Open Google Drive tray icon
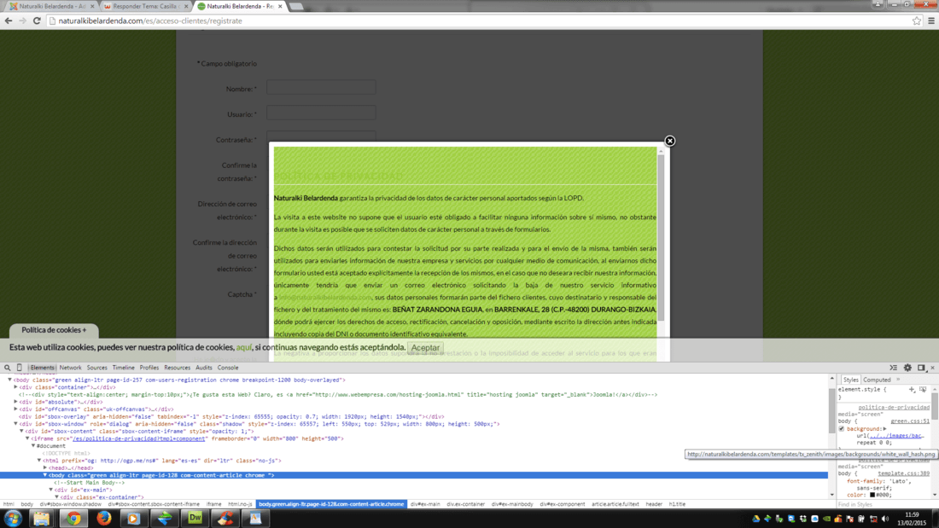This screenshot has width=939, height=528. point(755,519)
